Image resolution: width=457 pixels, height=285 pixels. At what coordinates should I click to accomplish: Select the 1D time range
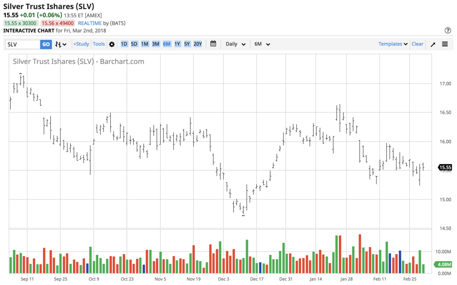(x=124, y=44)
